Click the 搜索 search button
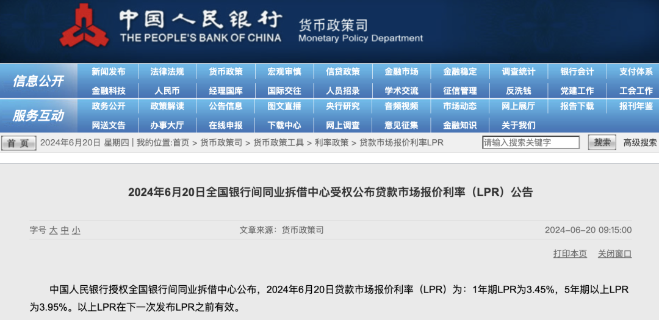The height and width of the screenshot is (320, 659). click(602, 142)
